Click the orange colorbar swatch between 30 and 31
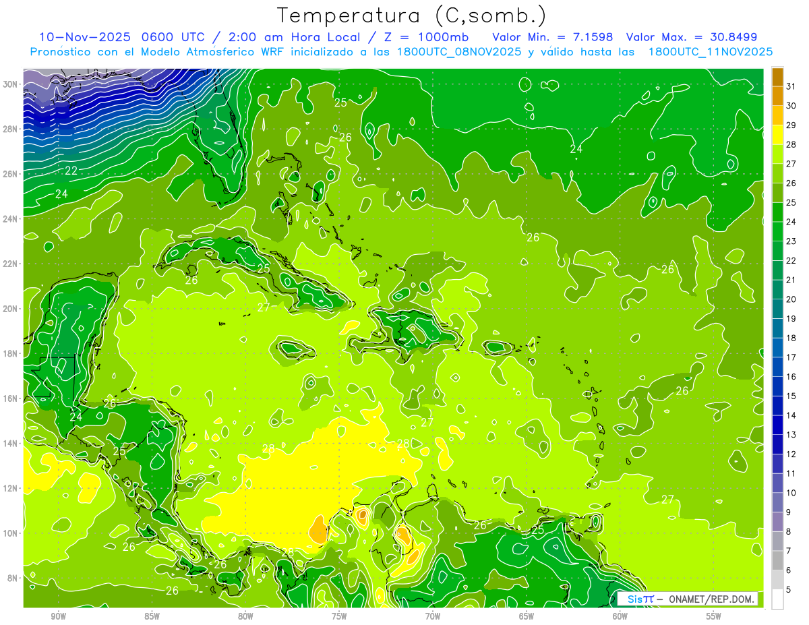Screen dimensions: 809x625 tap(777, 96)
